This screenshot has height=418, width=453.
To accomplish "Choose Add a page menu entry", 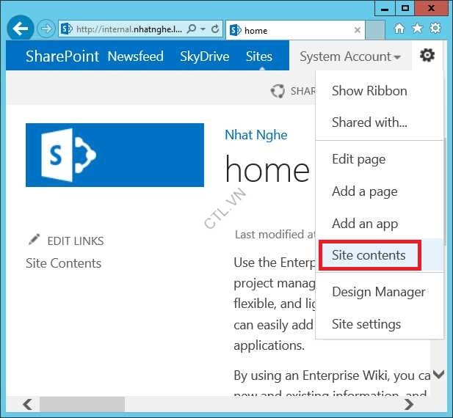I will 365,192.
